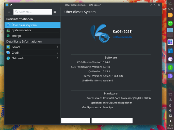Click the Netzwerk globe icon
The width and height of the screenshot is (174, 130).
pos(8,58)
